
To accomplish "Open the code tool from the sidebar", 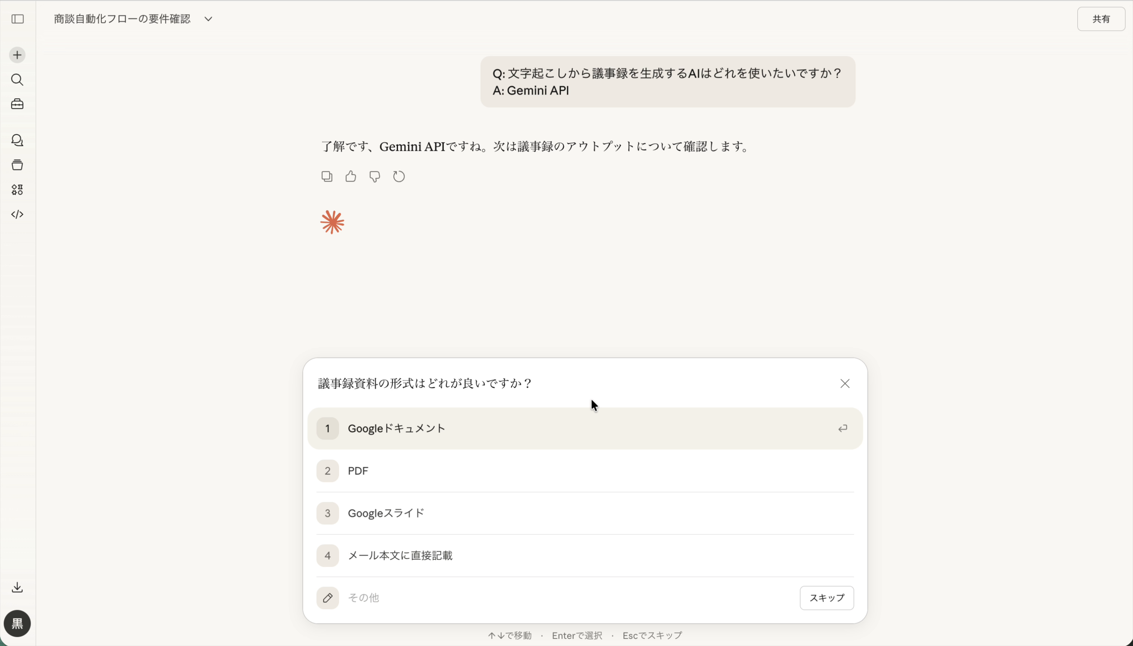I will pyautogui.click(x=17, y=215).
